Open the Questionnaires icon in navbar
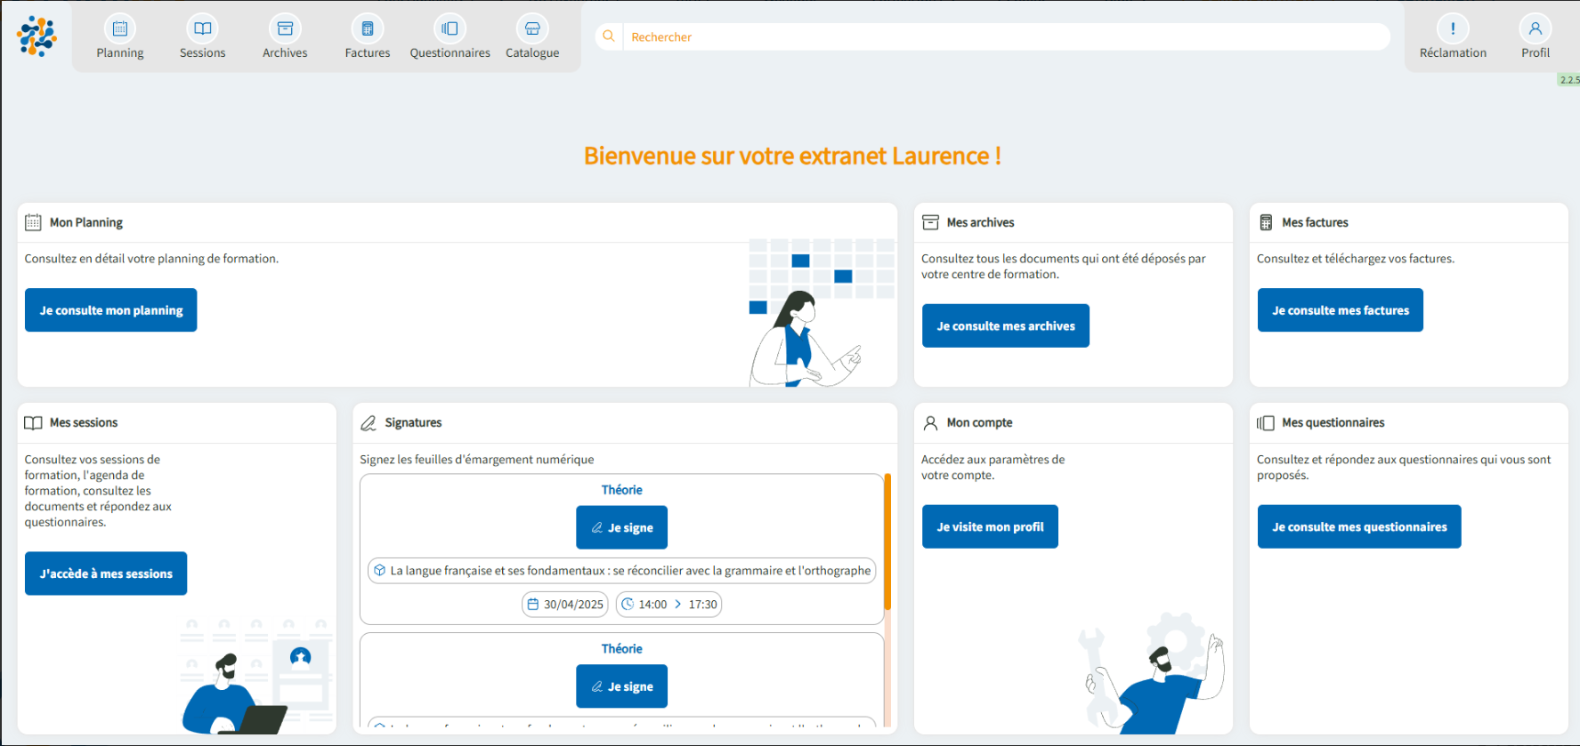Image resolution: width=1580 pixels, height=746 pixels. pos(450,29)
